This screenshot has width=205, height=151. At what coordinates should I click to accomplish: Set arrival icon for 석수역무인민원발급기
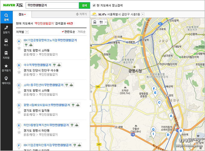(x=59, y=65)
